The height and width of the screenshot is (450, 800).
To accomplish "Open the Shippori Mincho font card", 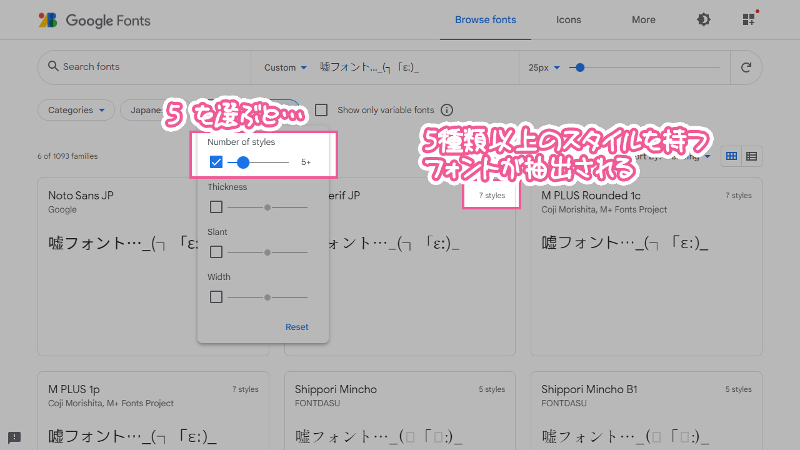I will 400,411.
